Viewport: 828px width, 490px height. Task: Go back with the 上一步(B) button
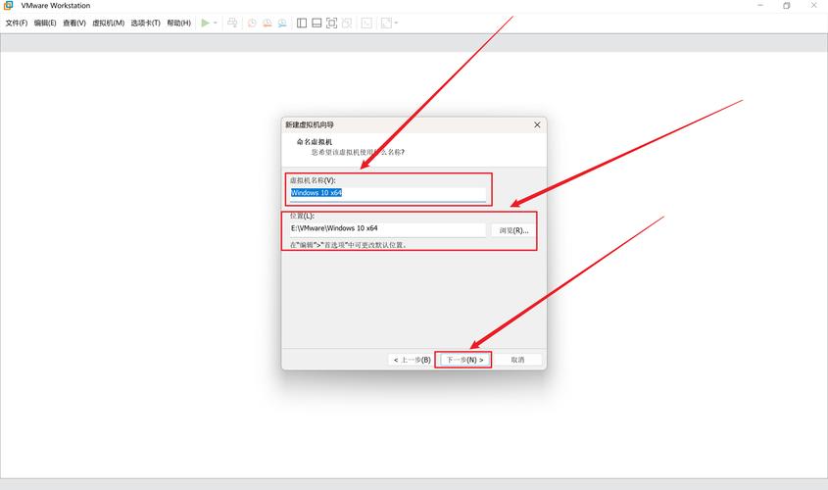click(411, 360)
